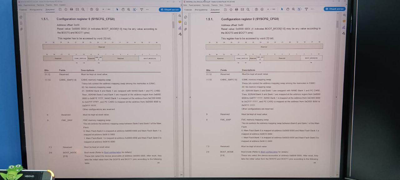Bookmark star icon in left window toolbar
This screenshot has height=180, width=400.
pyautogui.click(x=66, y=9)
